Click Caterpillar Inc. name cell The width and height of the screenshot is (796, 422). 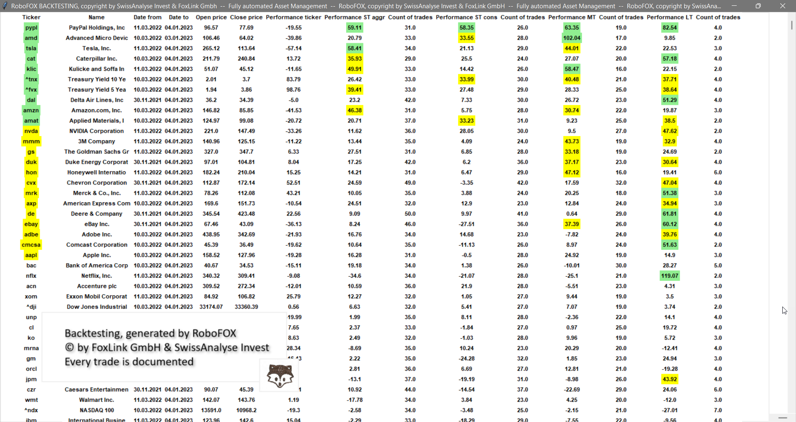click(x=97, y=59)
